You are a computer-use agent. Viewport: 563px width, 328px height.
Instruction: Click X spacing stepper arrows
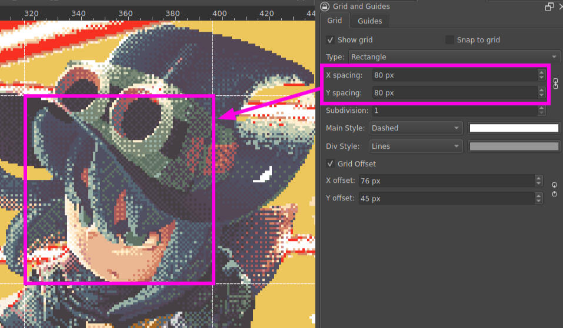(541, 75)
